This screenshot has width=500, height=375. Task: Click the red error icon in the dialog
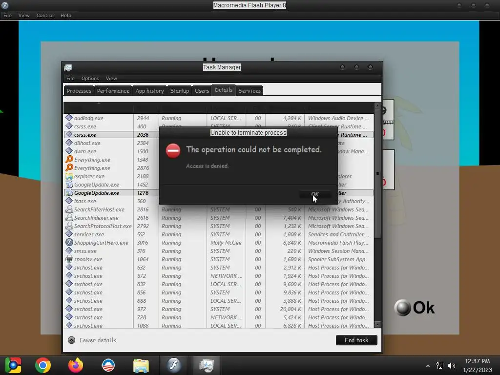pos(173,151)
